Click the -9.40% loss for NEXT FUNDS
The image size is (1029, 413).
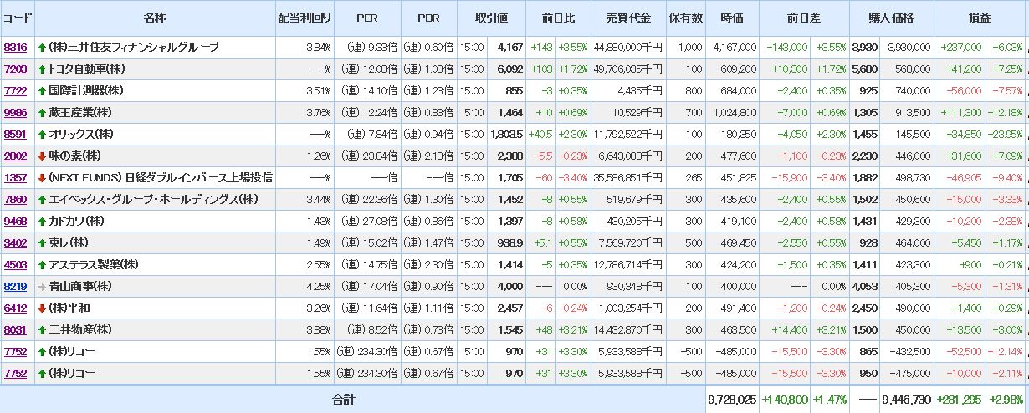[x=1007, y=178]
